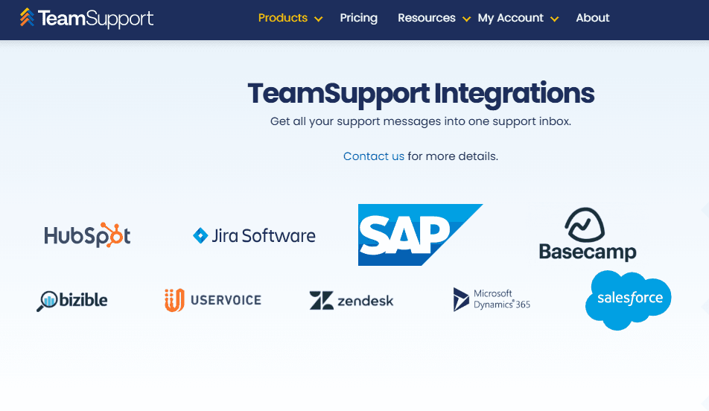
Task: Open the HubSpot integration logo
Action: point(87,235)
